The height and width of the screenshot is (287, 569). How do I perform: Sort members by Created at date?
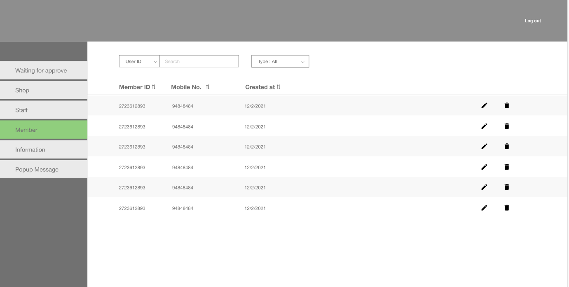click(279, 87)
